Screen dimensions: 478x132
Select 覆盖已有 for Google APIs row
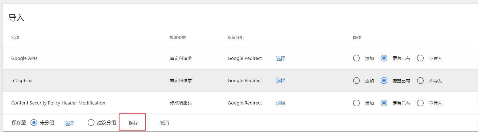pyautogui.click(x=384, y=58)
